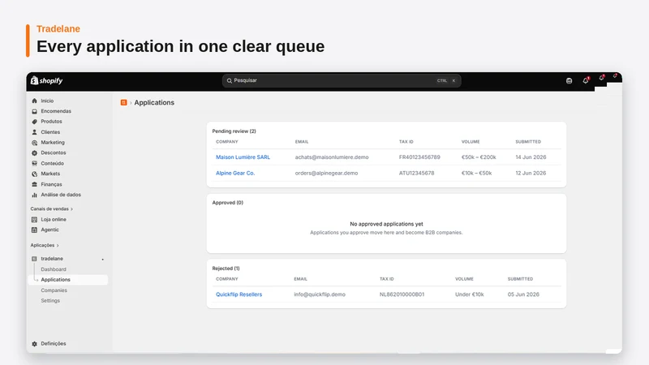Open Maison Lumière SARL application
The width and height of the screenshot is (649, 365).
(243, 157)
